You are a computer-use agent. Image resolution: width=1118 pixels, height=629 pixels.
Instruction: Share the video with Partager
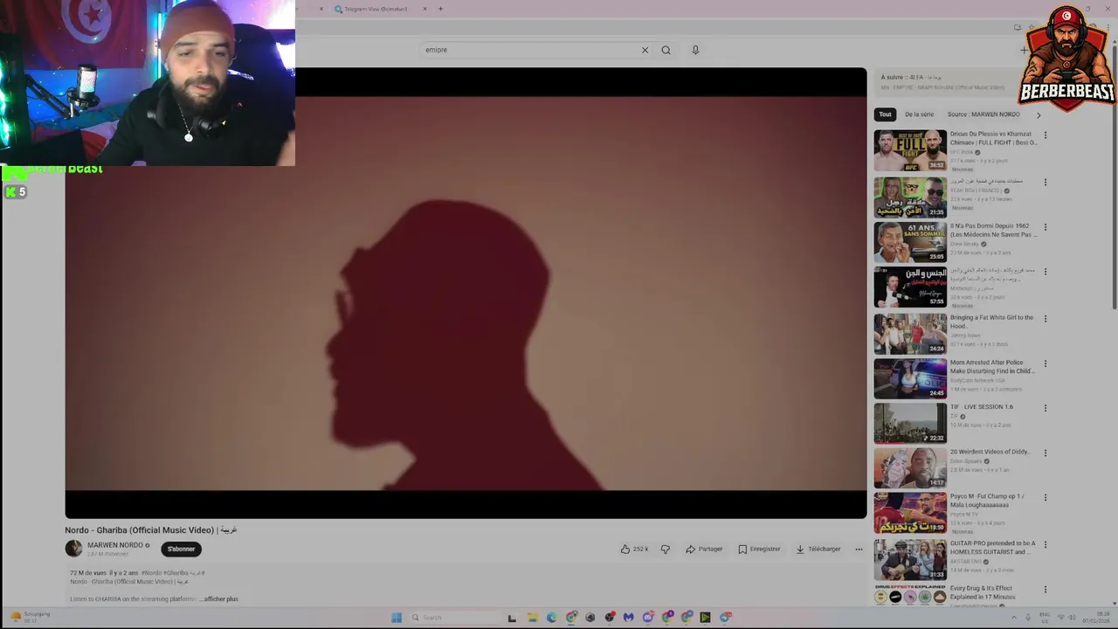(704, 549)
